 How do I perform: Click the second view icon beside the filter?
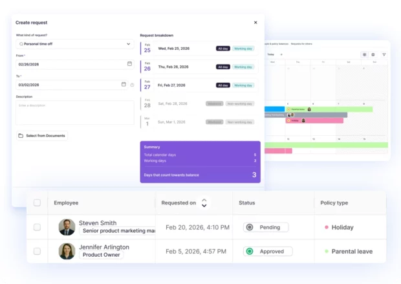(x=373, y=54)
